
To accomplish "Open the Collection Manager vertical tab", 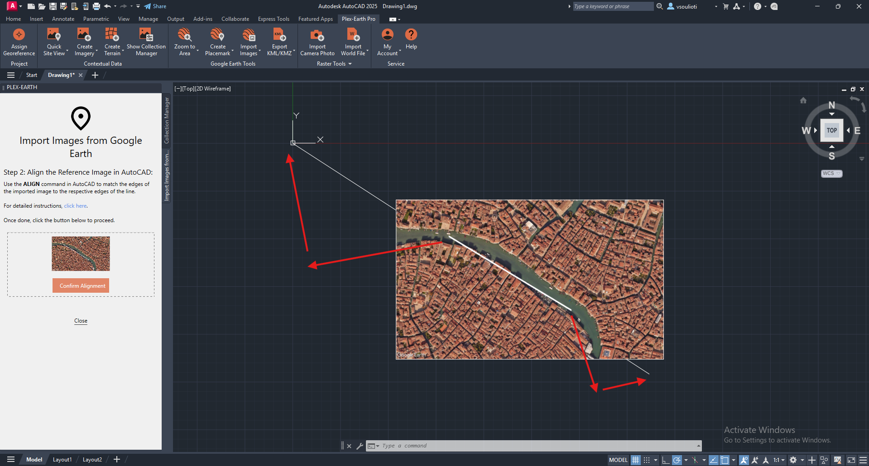I will pos(167,120).
